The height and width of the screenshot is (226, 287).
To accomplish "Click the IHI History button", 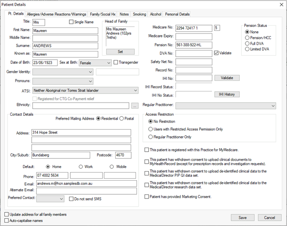I will click(x=227, y=95).
